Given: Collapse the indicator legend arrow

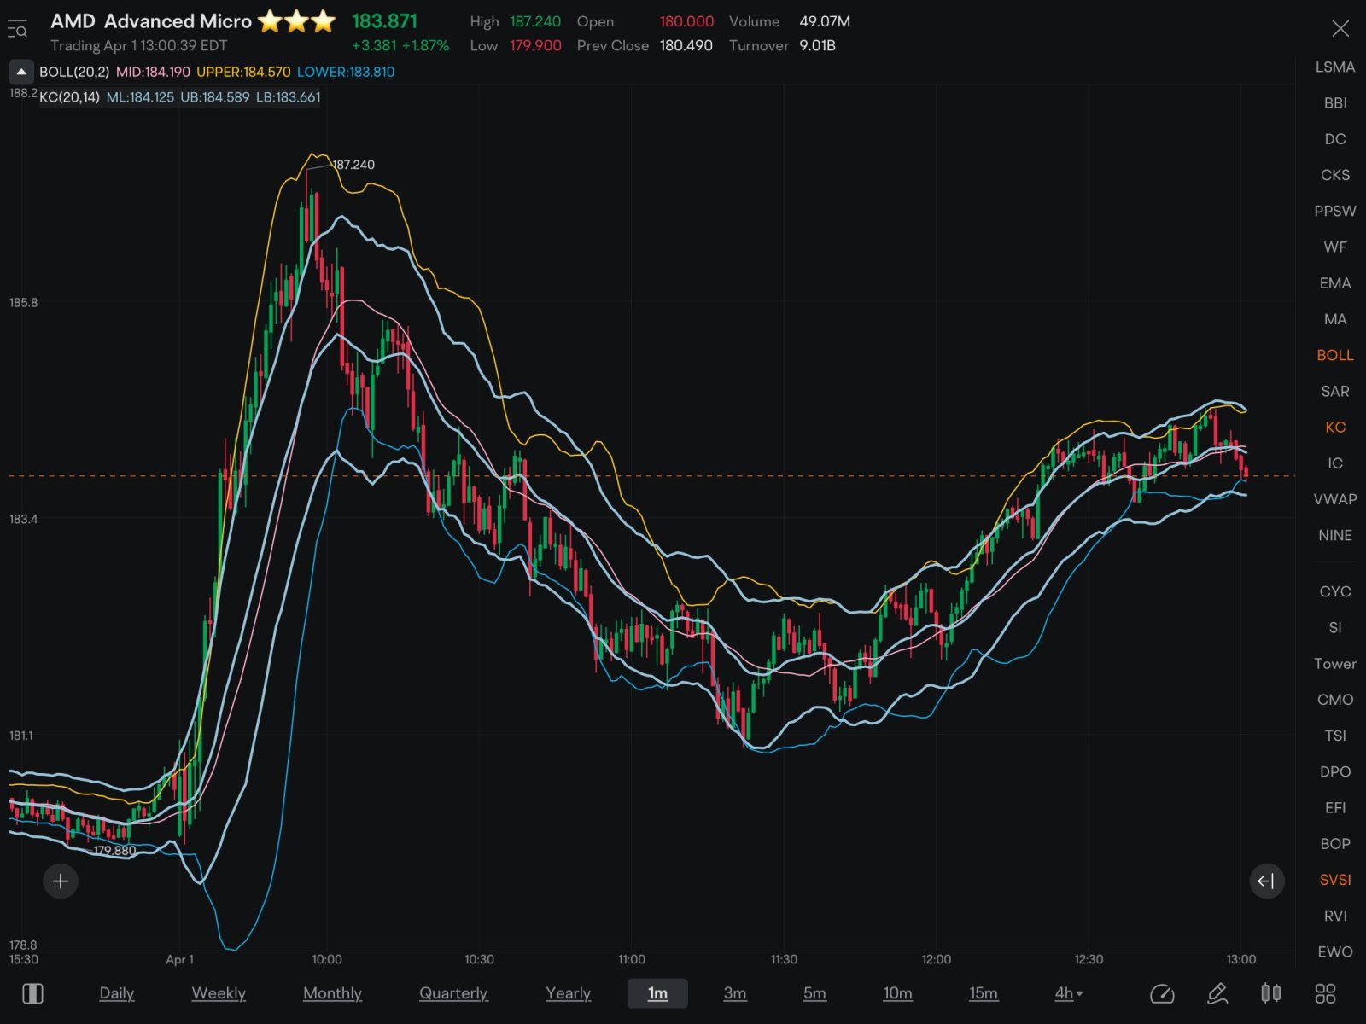Looking at the screenshot, I should pyautogui.click(x=21, y=72).
